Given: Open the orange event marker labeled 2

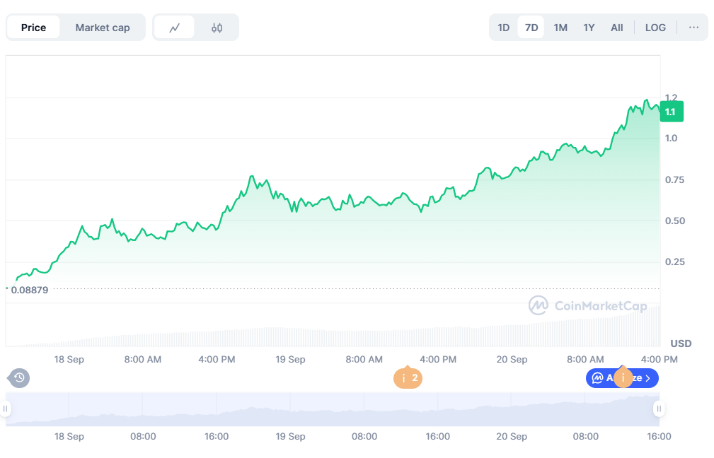Looking at the screenshot, I should click(408, 378).
